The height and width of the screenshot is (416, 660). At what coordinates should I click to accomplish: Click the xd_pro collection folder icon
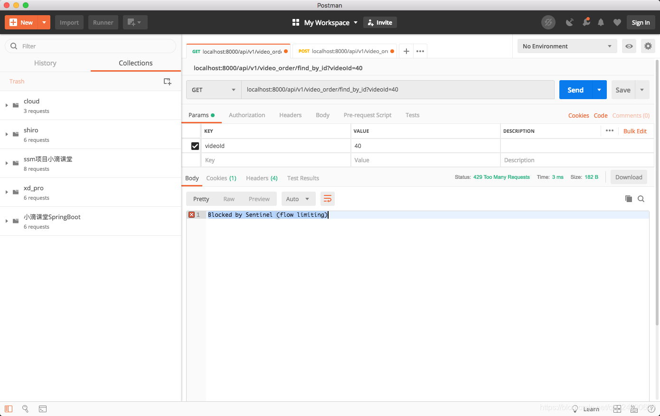pos(16,192)
